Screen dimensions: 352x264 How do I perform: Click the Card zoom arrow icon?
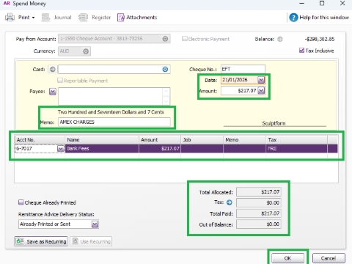53,70
